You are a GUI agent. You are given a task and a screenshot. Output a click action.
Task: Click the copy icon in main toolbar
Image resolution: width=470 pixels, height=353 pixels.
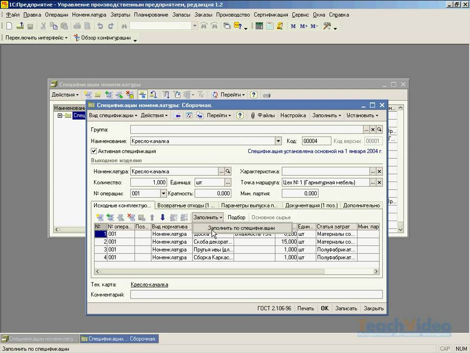coord(54,26)
